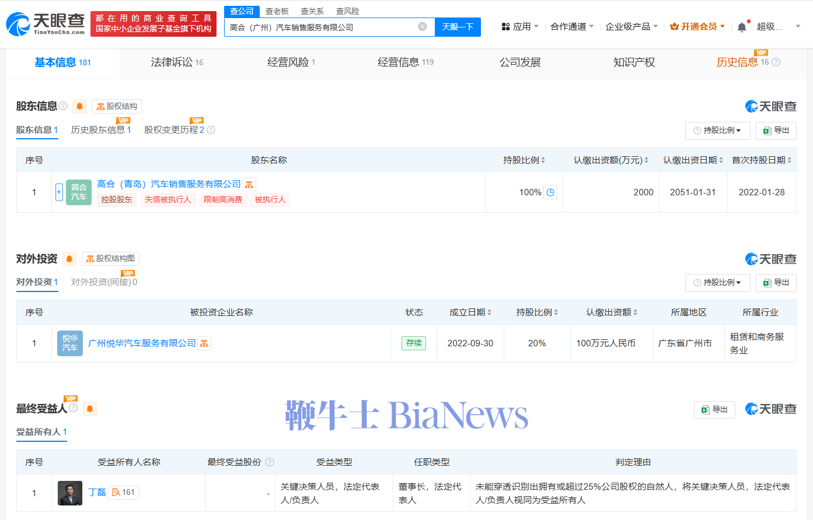
Task: Sort shareholder table by 首次持股日期
Action: 789,160
